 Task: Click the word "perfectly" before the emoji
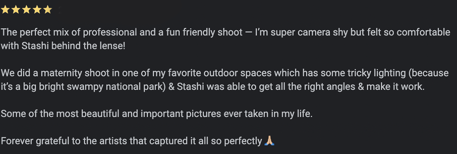(x=243, y=141)
